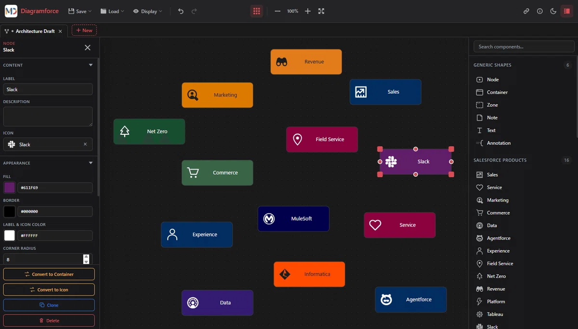Pick Marketing from Salesforce Products list

point(524,200)
